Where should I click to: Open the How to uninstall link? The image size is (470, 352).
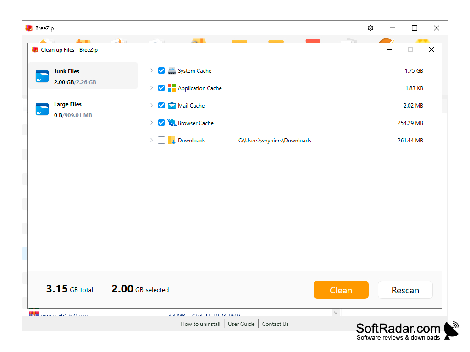[x=200, y=324]
